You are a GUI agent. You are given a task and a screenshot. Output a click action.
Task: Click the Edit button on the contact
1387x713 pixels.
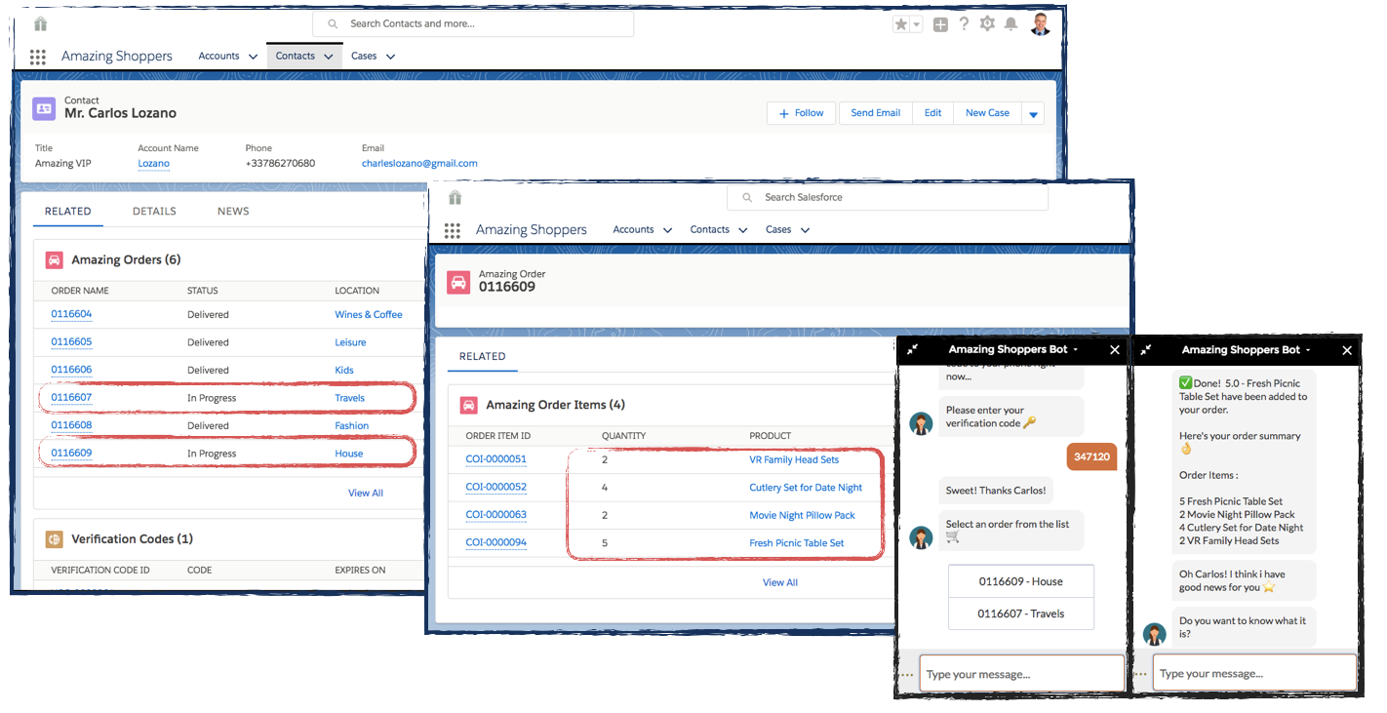point(933,113)
